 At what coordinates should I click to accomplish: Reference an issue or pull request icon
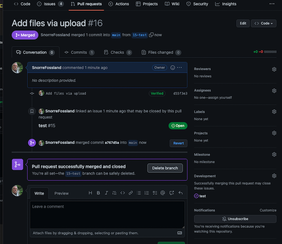click(x=172, y=193)
